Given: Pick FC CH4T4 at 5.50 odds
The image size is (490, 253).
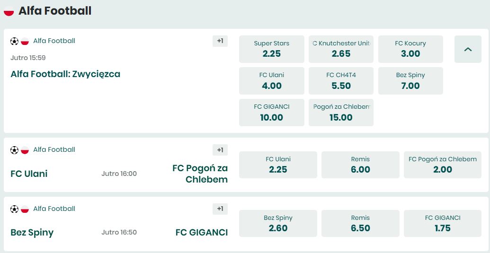Looking at the screenshot, I should (341, 81).
